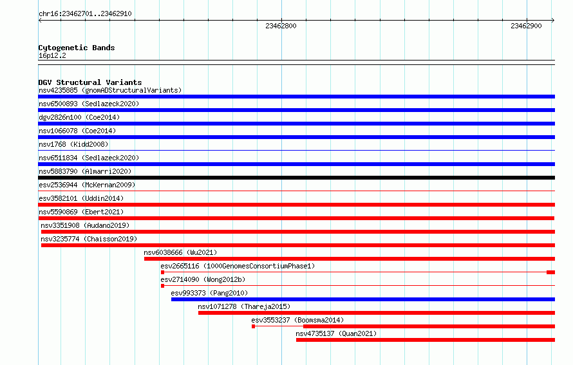The image size is (573, 365).
Task: Open the nsv6500893 (Sedlazeck2020) variant label
Action: (x=89, y=104)
